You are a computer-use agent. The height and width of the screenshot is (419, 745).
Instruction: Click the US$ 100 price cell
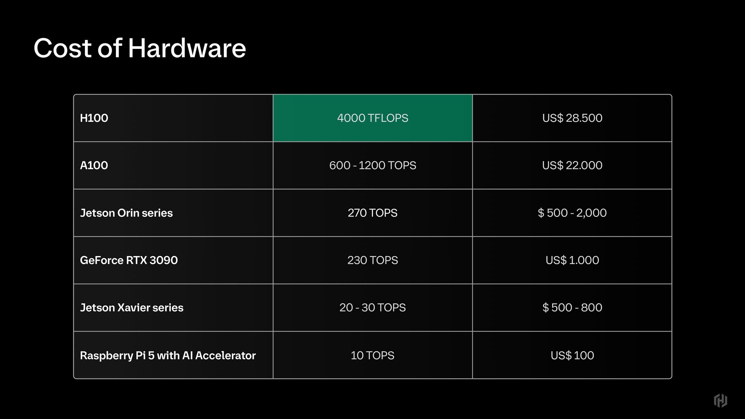click(x=572, y=355)
